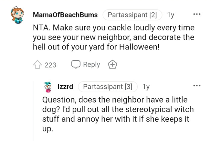Open the MamaOfBeachBums comment's 1y timestamp
The image size is (211, 141).
pos(171,15)
